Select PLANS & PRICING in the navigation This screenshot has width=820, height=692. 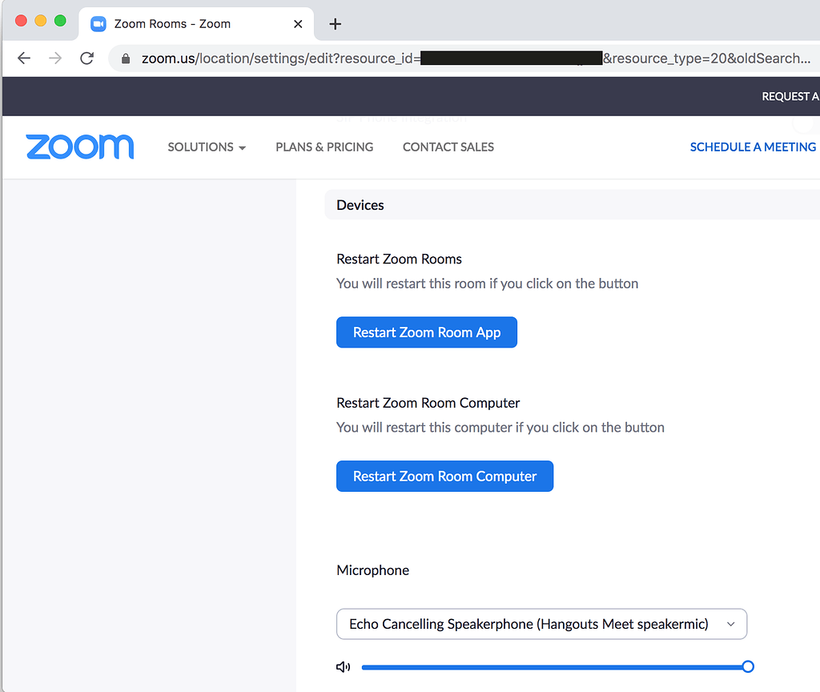324,147
